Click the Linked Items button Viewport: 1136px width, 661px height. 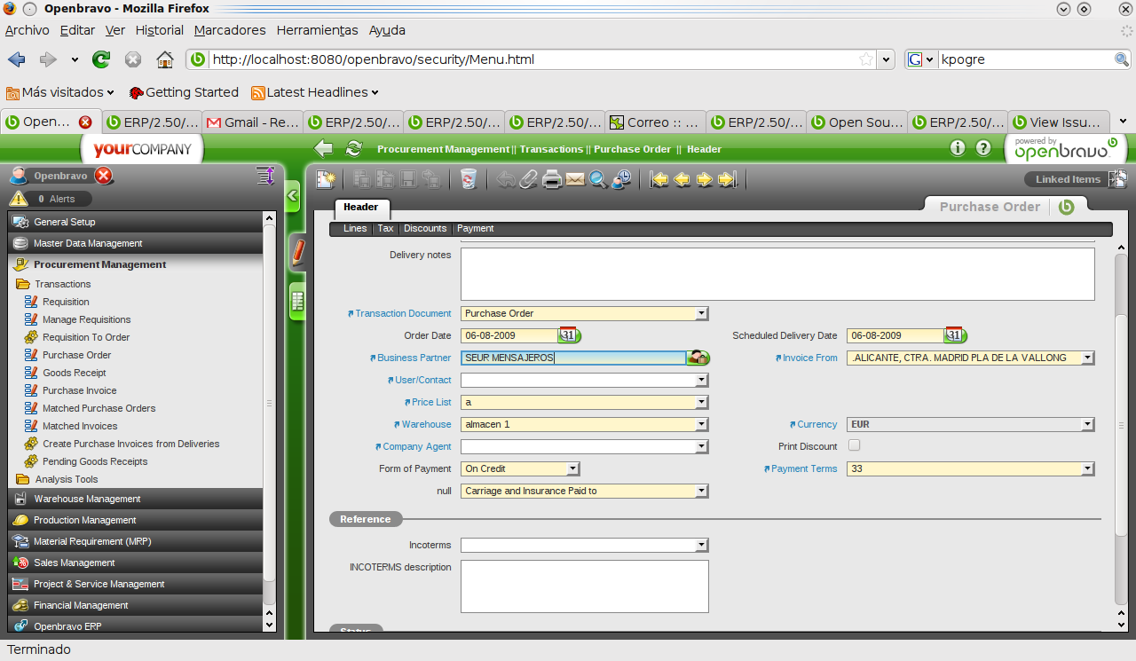coord(1068,179)
